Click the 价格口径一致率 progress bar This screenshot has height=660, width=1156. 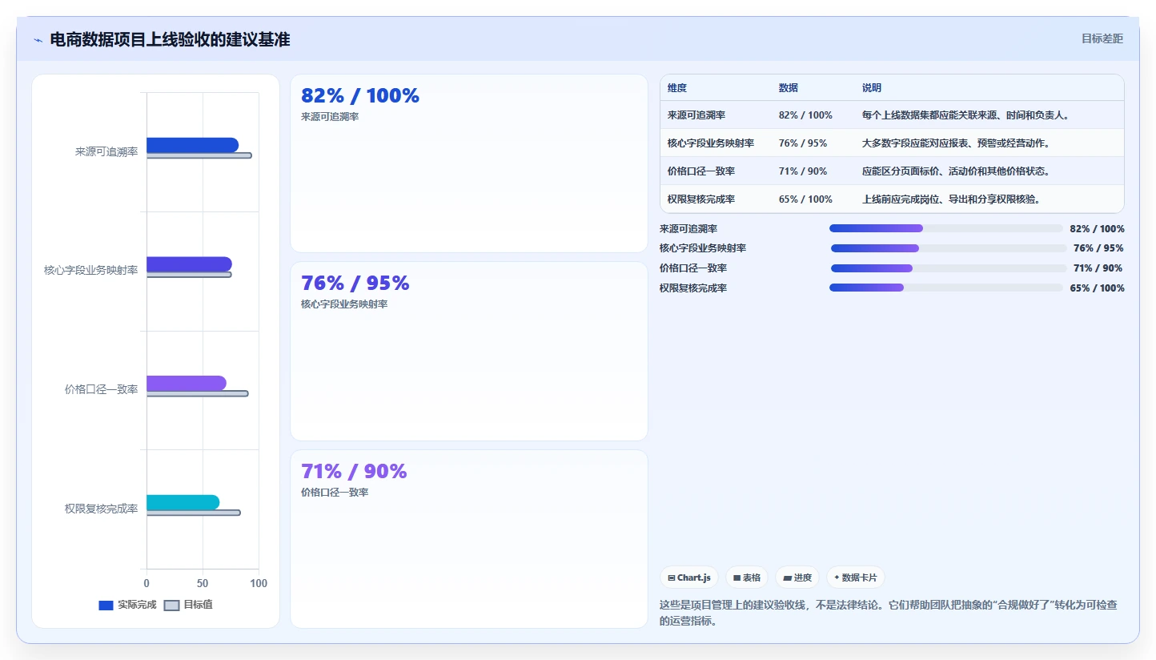click(949, 268)
